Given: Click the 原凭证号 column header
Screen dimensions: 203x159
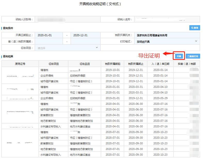Looking at the screenshot, I should (20, 64).
